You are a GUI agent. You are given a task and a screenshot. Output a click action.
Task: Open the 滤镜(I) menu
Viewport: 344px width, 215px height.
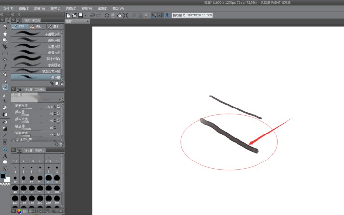(102, 9)
